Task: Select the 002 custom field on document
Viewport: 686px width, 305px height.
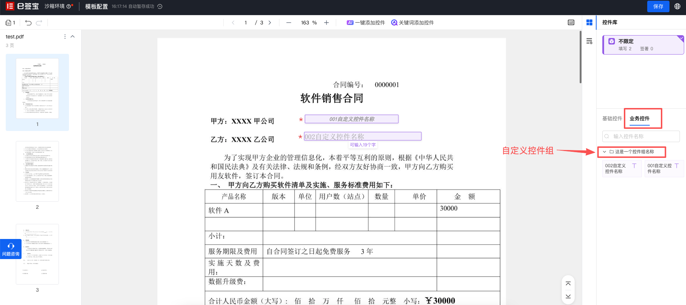Action: click(x=363, y=136)
